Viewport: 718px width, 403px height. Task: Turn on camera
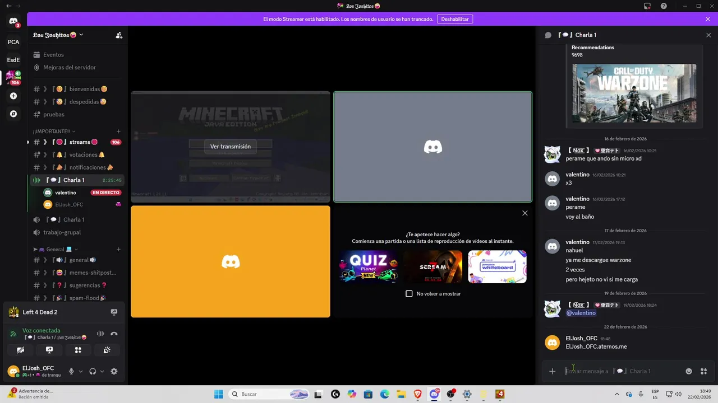[x=20, y=350]
